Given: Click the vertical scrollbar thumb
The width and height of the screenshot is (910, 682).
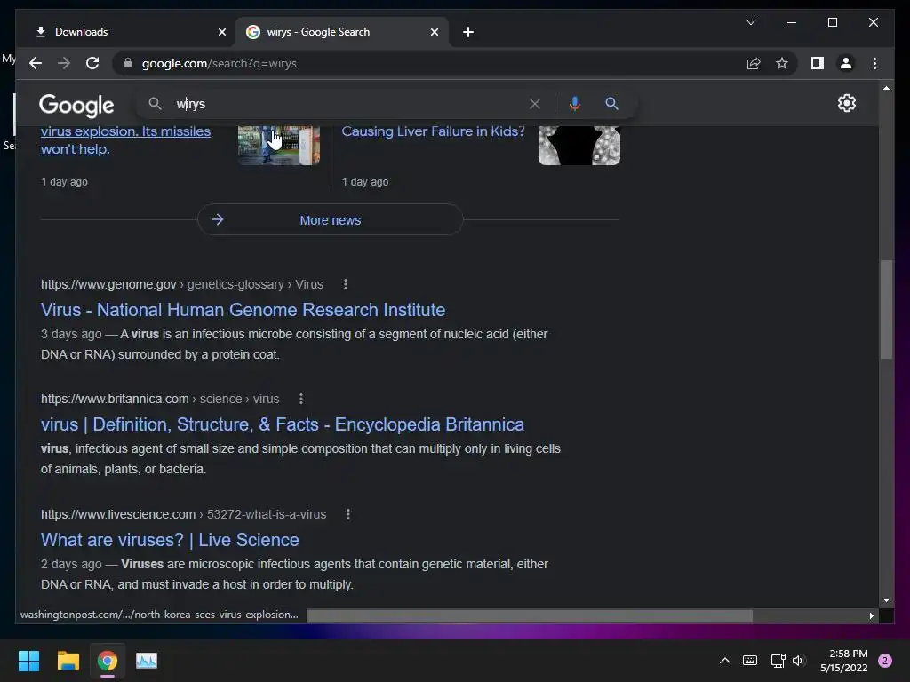Looking at the screenshot, I should [x=886, y=310].
